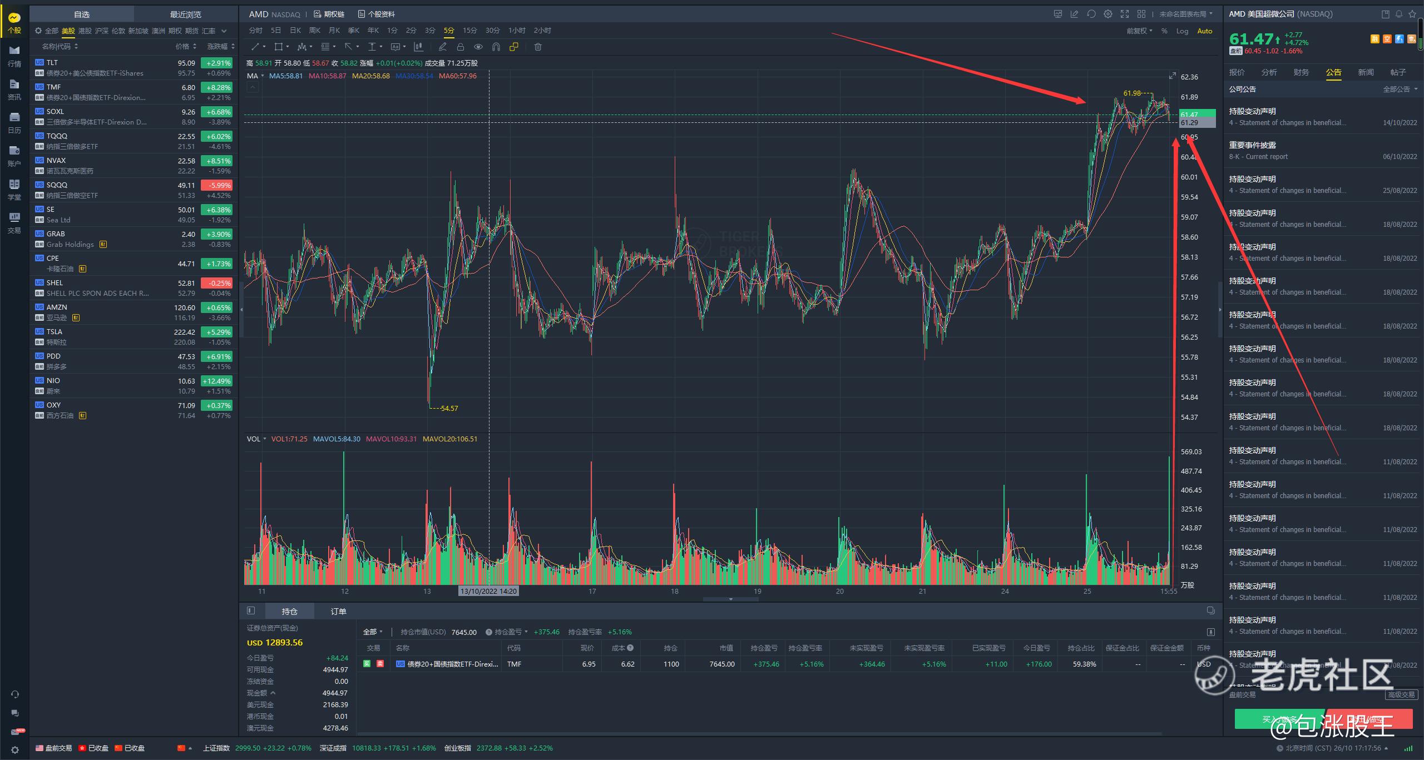Enter fullscreen chart mode icon

pos(1125,14)
